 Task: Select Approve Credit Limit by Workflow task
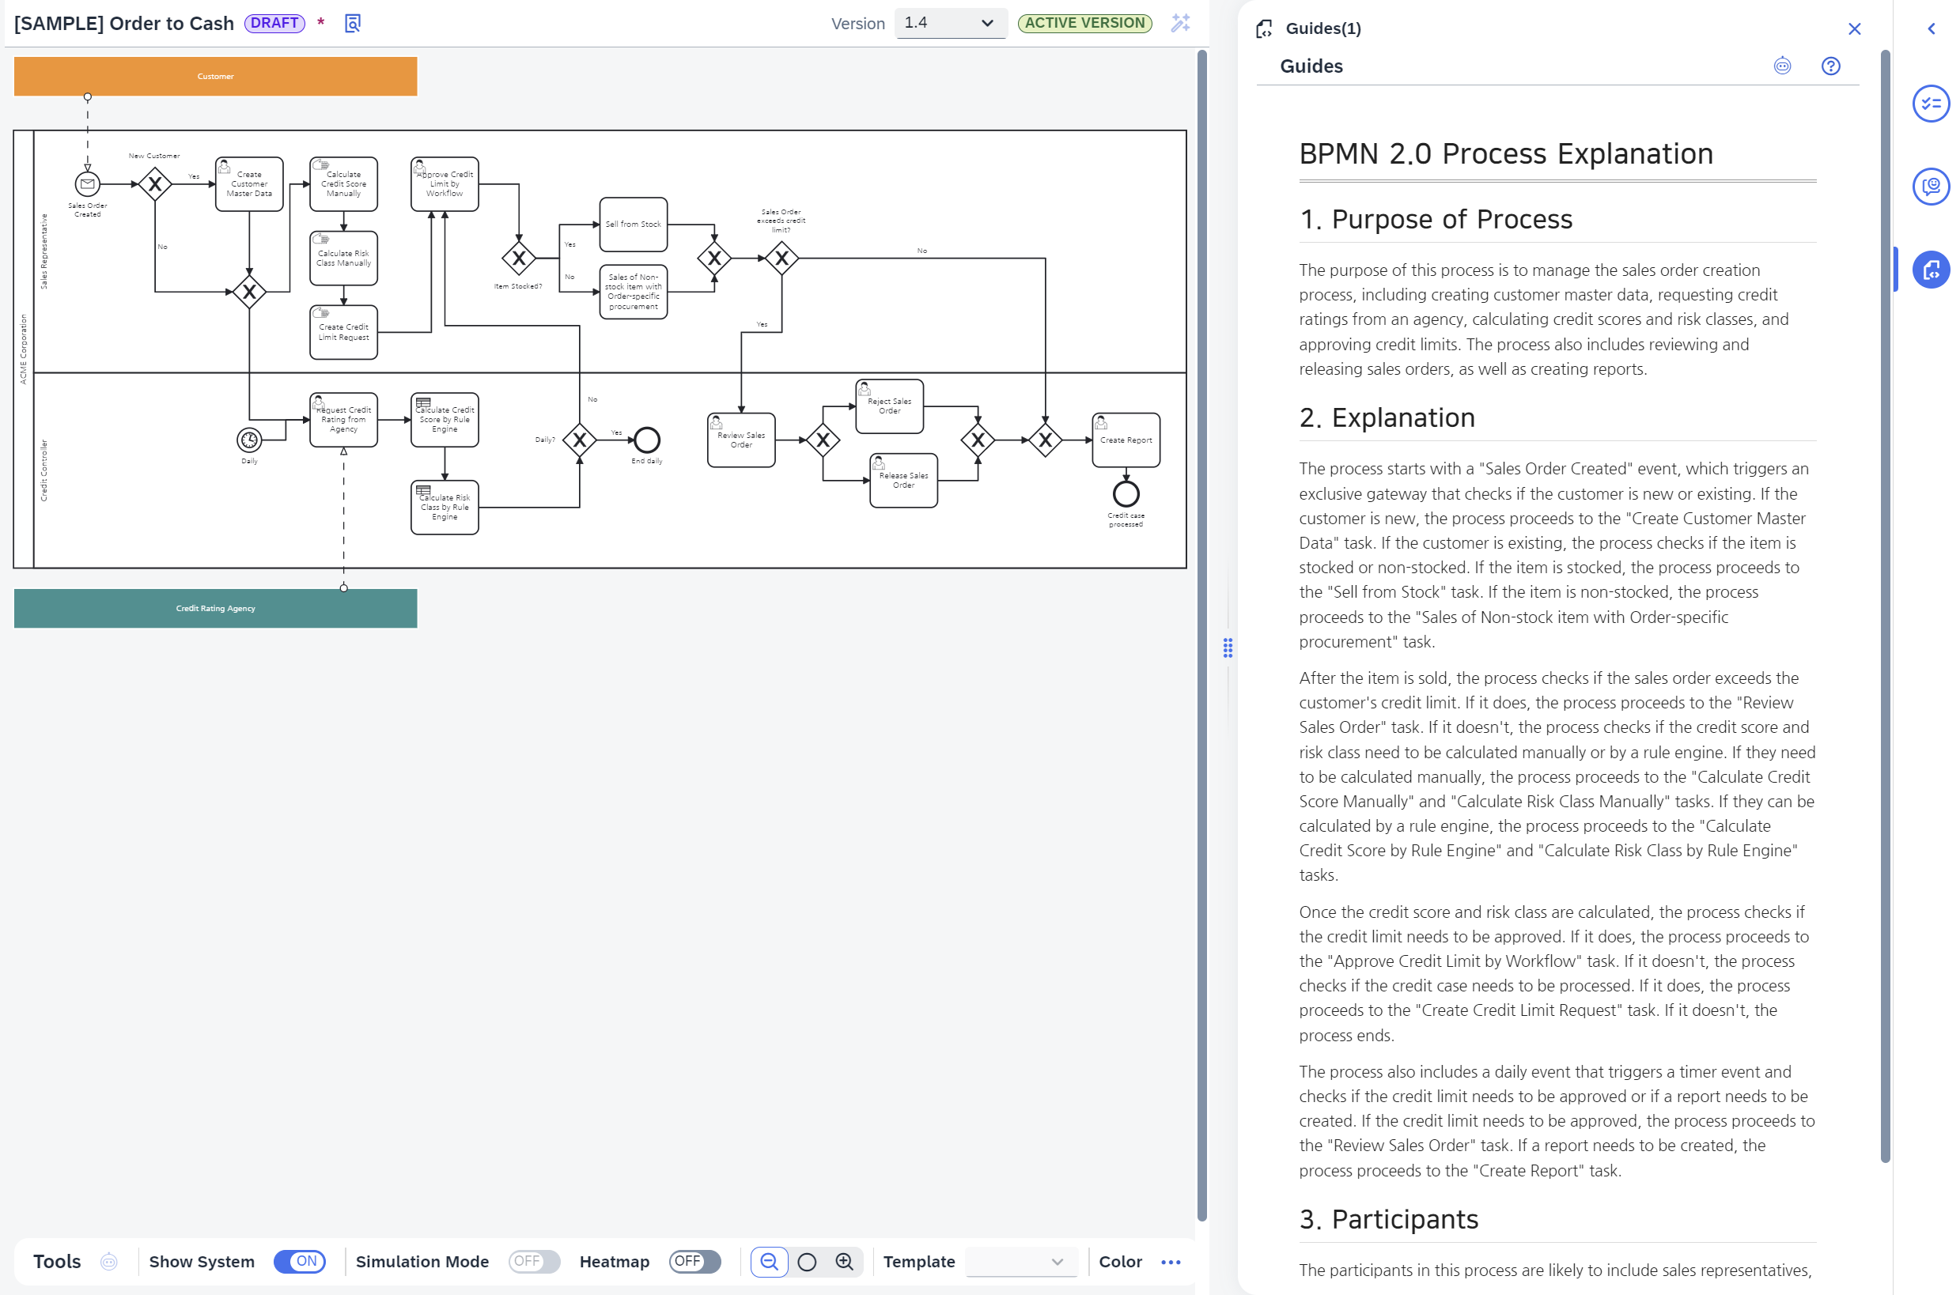tap(445, 183)
